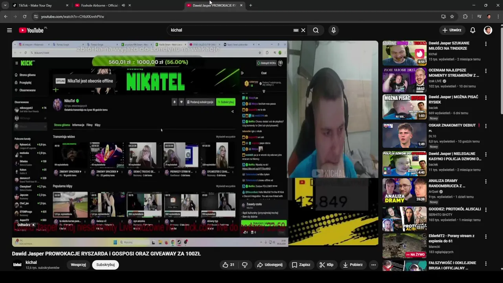Click the video player area
The image size is (503, 283).
coord(195,143)
